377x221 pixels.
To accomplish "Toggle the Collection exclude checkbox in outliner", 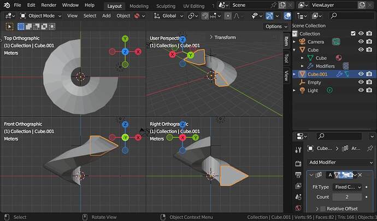I will coord(353,33).
